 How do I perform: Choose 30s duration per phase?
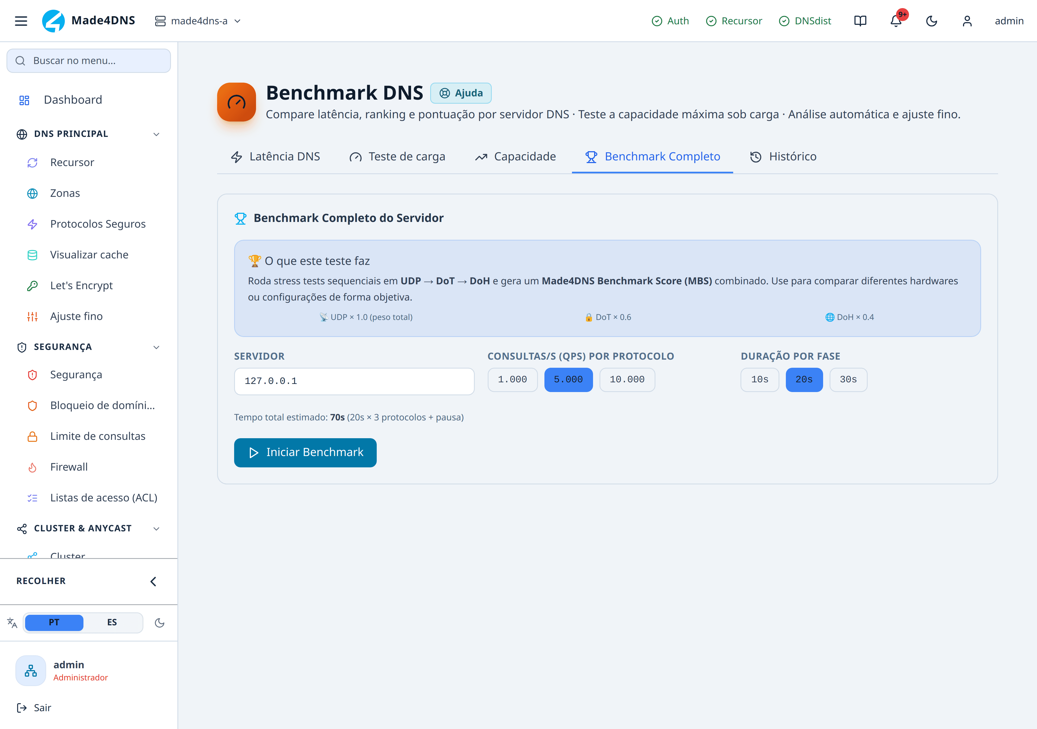848,379
